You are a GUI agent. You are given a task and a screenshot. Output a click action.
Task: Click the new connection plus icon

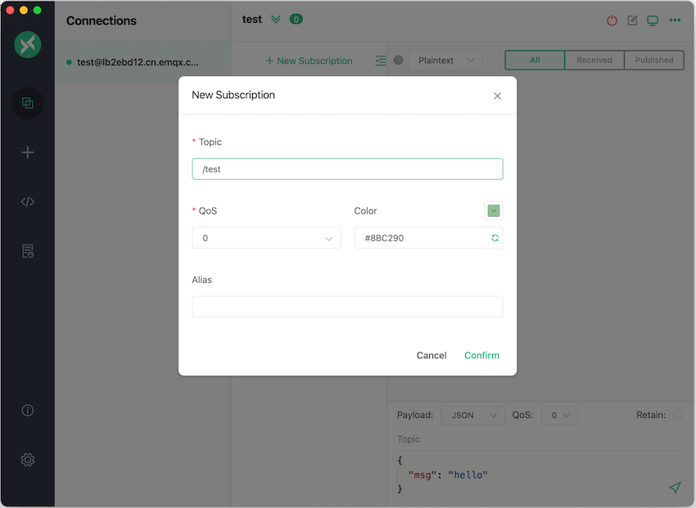click(28, 152)
